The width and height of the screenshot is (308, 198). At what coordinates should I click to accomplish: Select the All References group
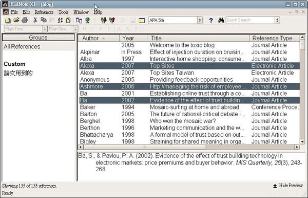(38, 47)
